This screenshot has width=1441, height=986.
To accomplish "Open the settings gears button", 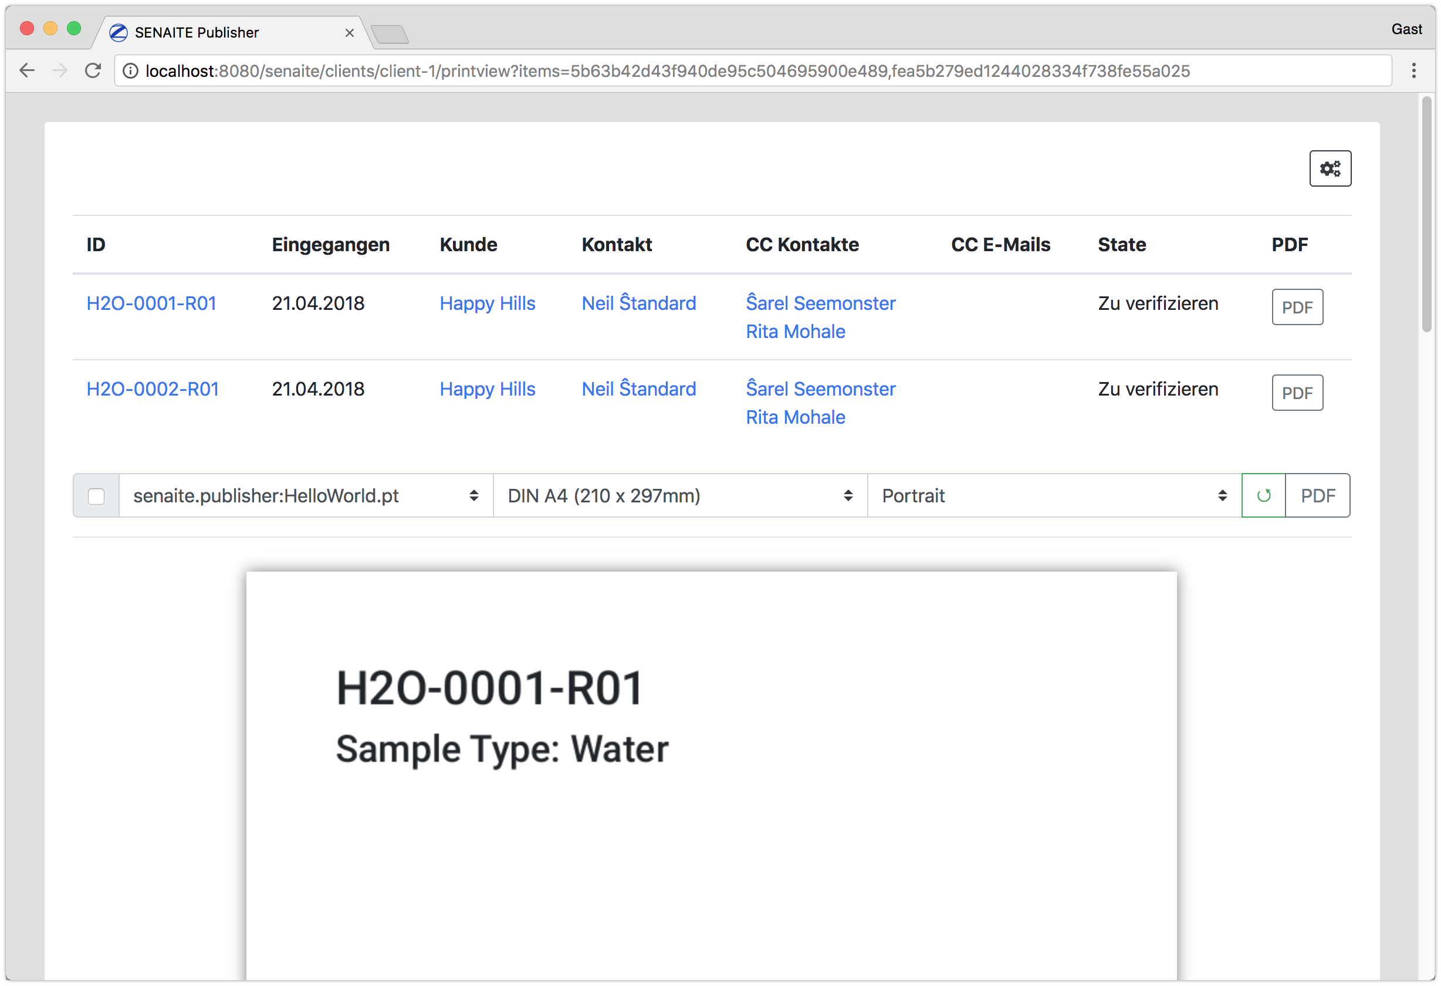I will [1330, 168].
